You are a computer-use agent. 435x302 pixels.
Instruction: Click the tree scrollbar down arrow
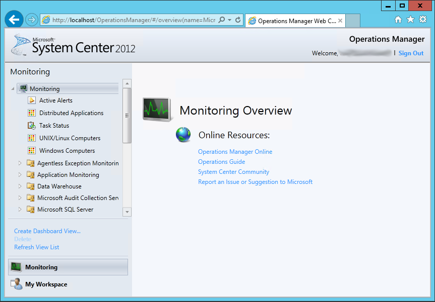127,212
